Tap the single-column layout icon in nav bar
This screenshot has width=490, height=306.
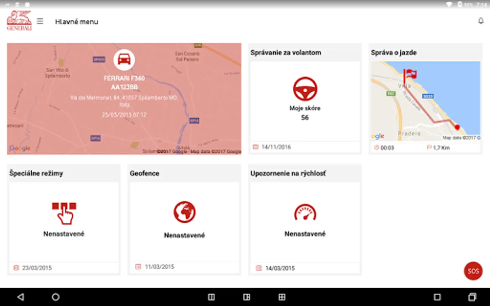coord(211,297)
